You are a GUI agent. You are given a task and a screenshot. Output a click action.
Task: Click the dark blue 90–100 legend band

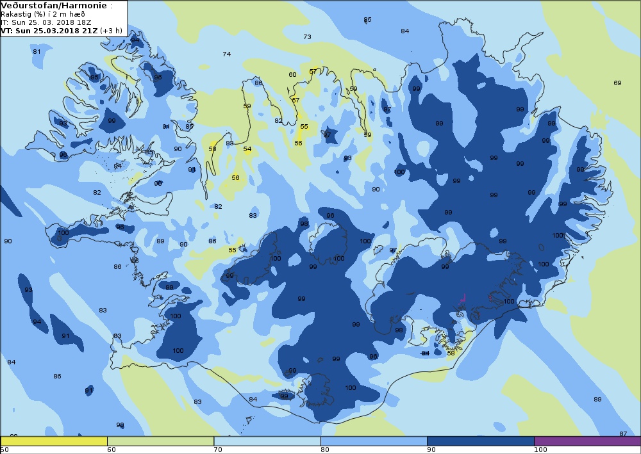click(481, 441)
